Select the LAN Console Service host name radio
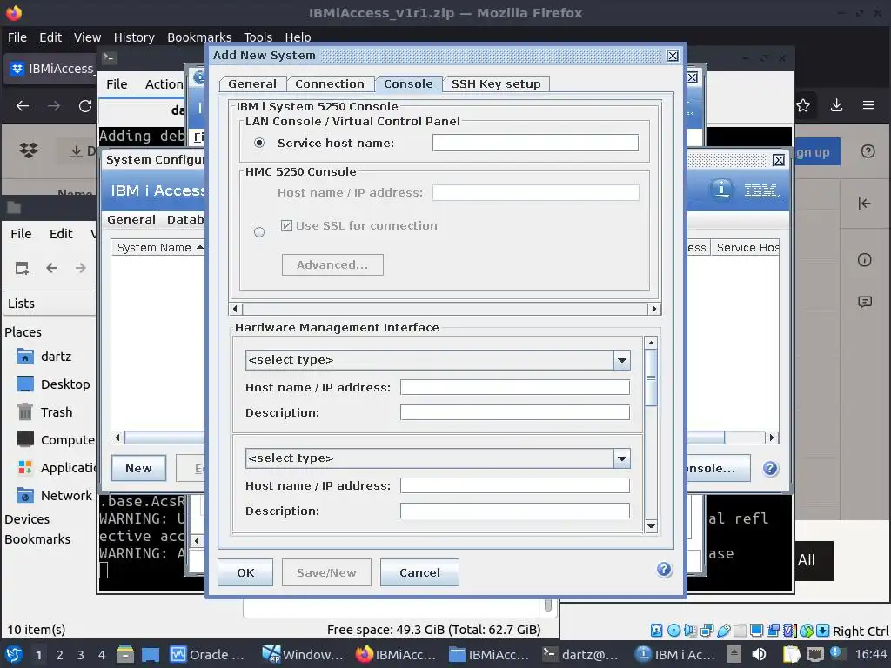The image size is (891, 668). (x=259, y=143)
